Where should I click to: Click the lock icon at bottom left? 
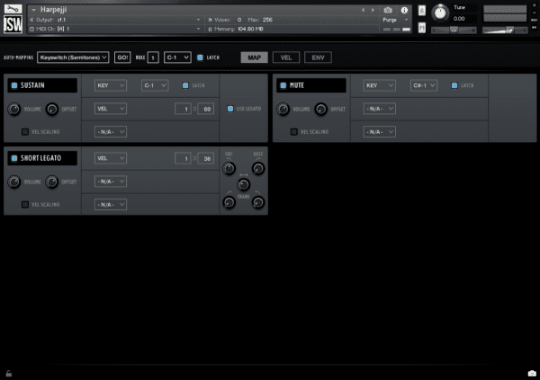coord(9,373)
